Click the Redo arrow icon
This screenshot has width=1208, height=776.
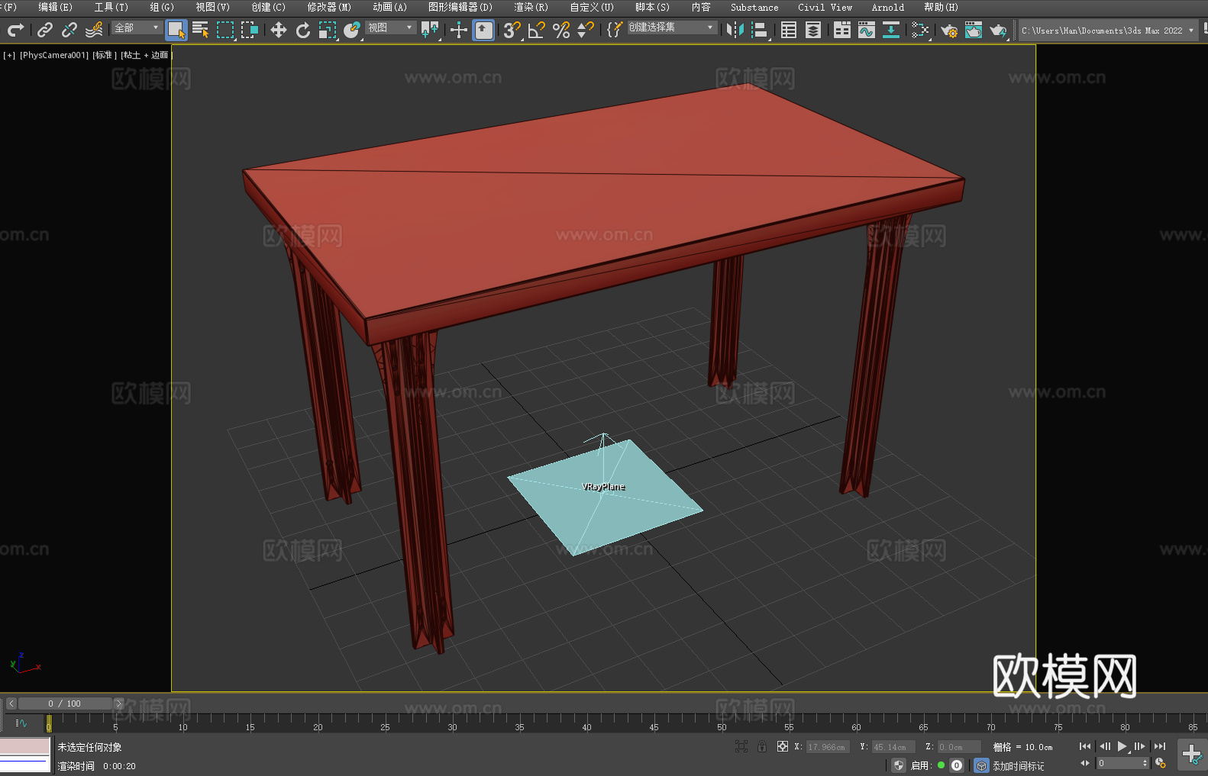pos(15,30)
